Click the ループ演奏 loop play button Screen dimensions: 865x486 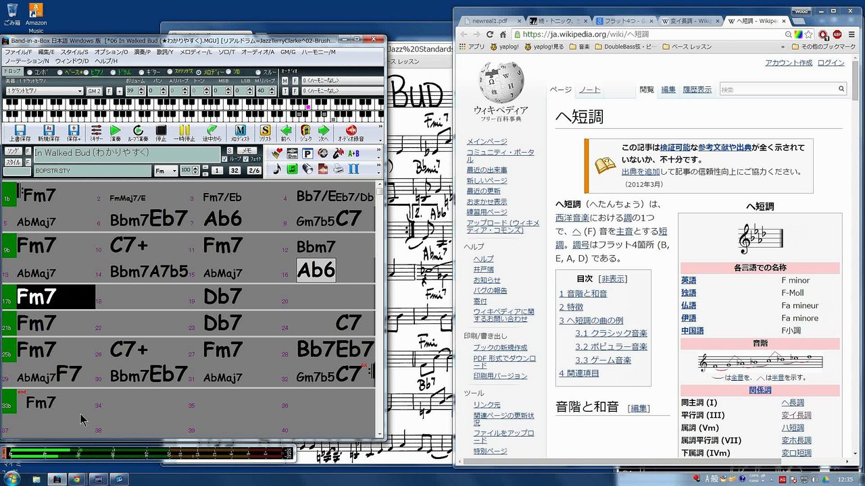coord(139,133)
